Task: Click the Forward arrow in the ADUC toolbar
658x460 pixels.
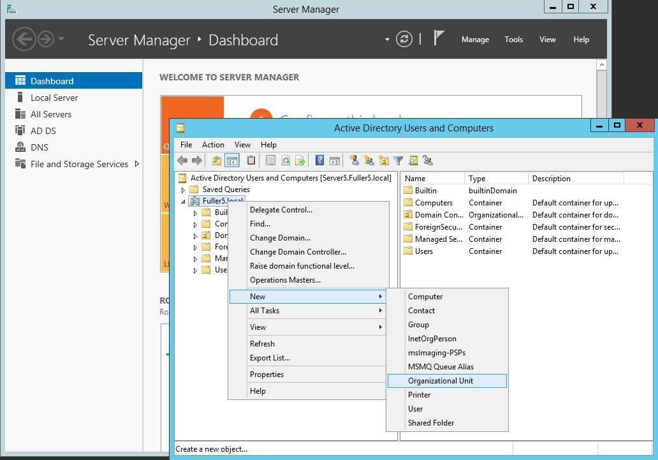Action: (x=197, y=161)
